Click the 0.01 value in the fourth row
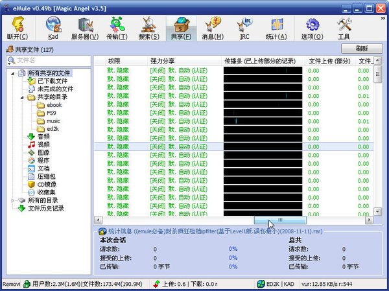Image resolution: width=389 pixels, height=291 pixels. (x=363, y=96)
